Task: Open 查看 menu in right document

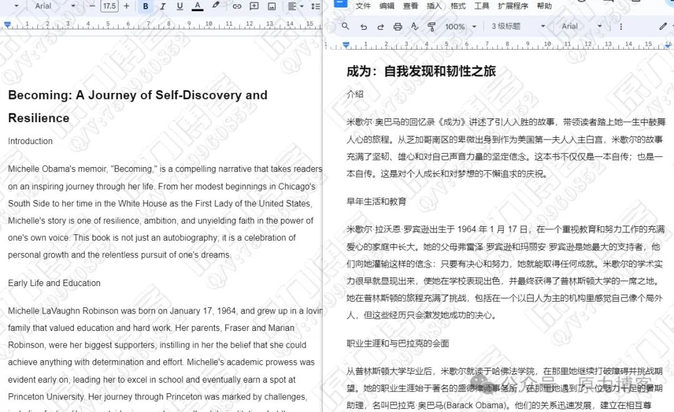Action: coord(410,6)
